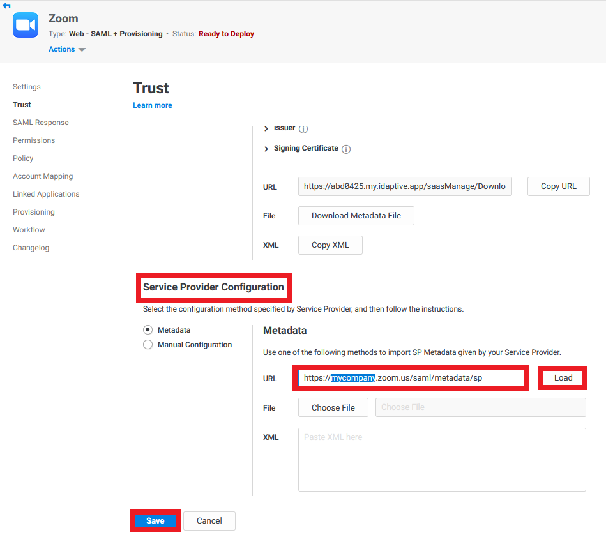Go to SAML Response section

[41, 123]
